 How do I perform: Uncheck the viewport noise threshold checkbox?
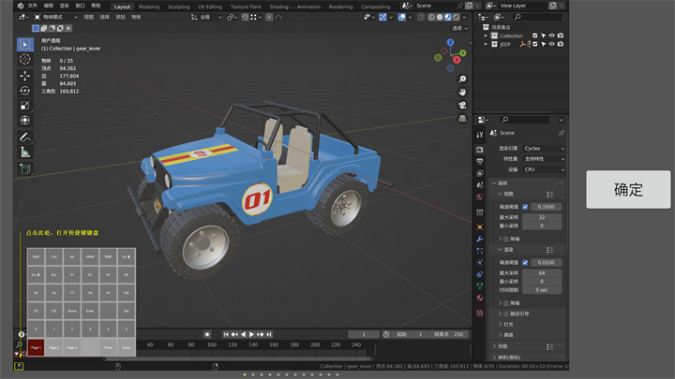tap(525, 207)
